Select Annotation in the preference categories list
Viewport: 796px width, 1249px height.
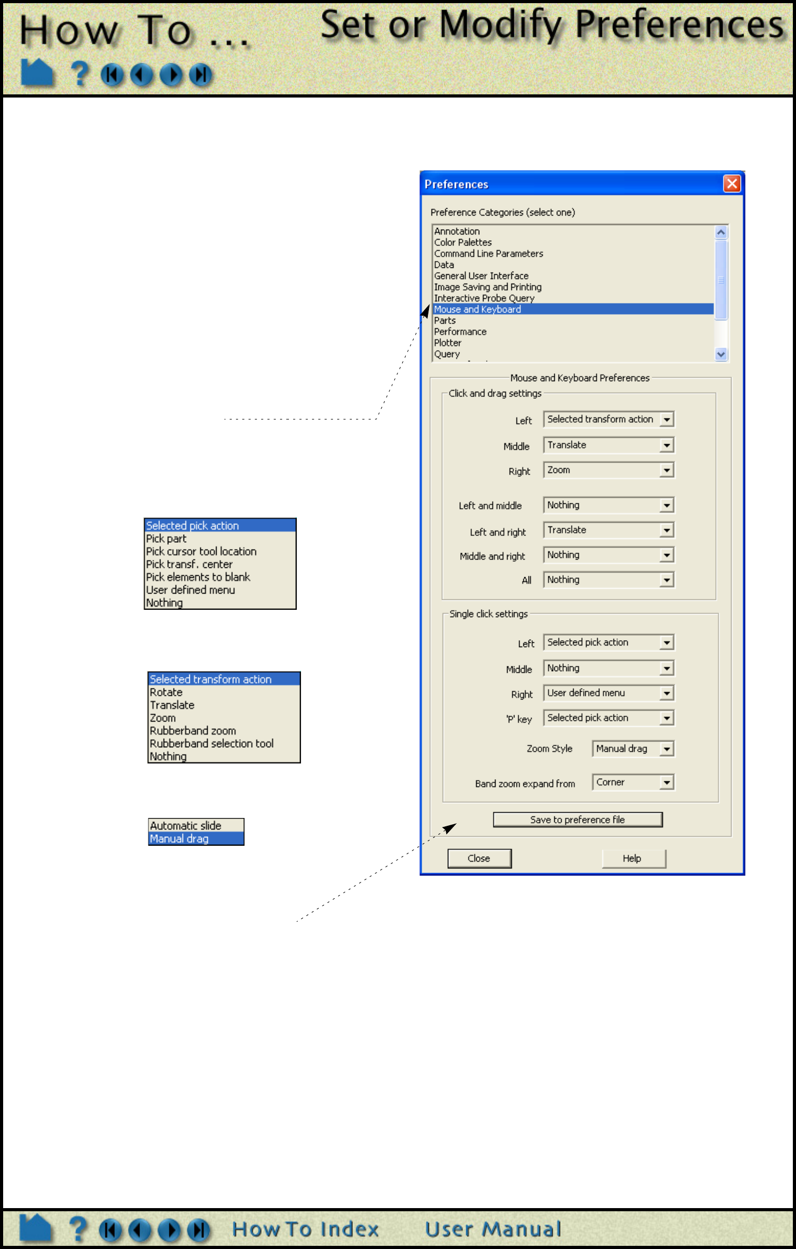click(x=573, y=231)
